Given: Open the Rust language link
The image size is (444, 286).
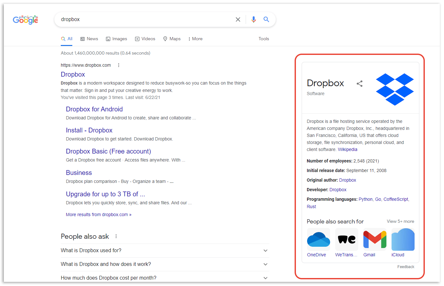Looking at the screenshot, I should pos(312,207).
